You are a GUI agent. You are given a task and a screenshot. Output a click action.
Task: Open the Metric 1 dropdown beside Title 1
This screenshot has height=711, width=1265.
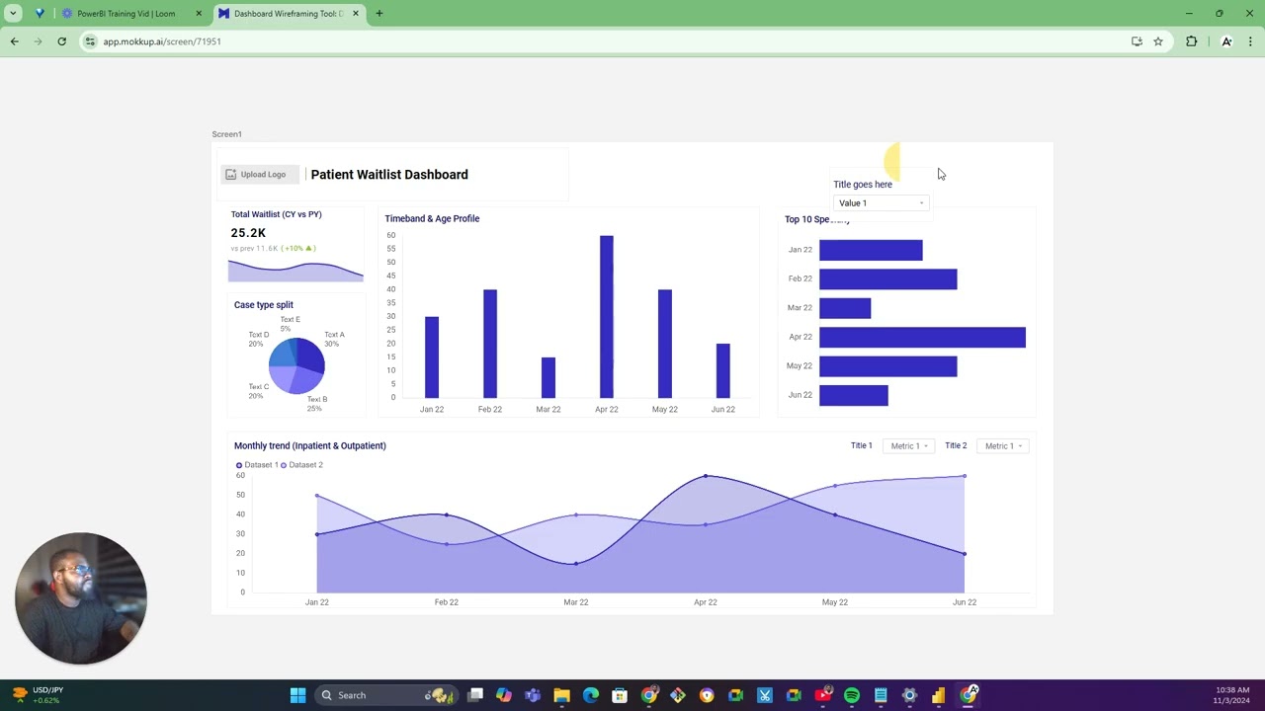[909, 446]
